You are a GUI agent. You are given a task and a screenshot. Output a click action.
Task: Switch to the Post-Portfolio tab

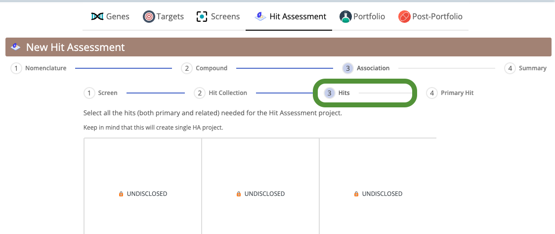(x=430, y=17)
